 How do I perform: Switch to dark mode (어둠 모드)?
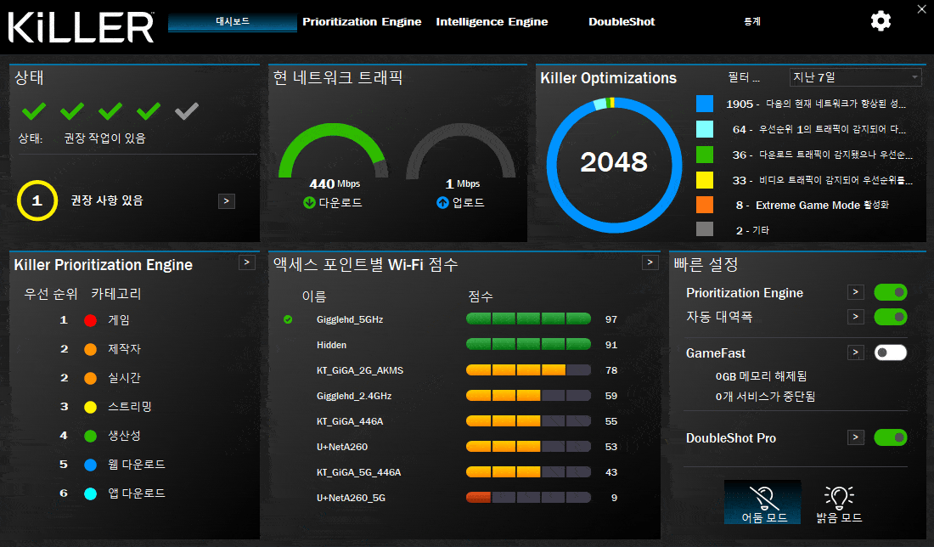(762, 502)
